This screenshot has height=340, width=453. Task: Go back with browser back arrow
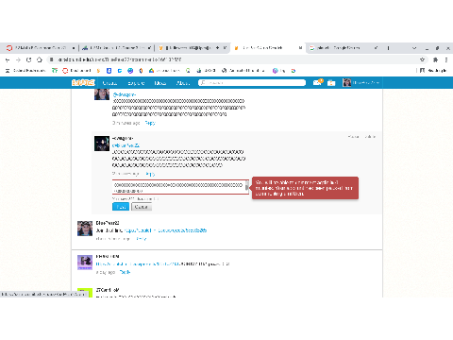pyautogui.click(x=8, y=59)
